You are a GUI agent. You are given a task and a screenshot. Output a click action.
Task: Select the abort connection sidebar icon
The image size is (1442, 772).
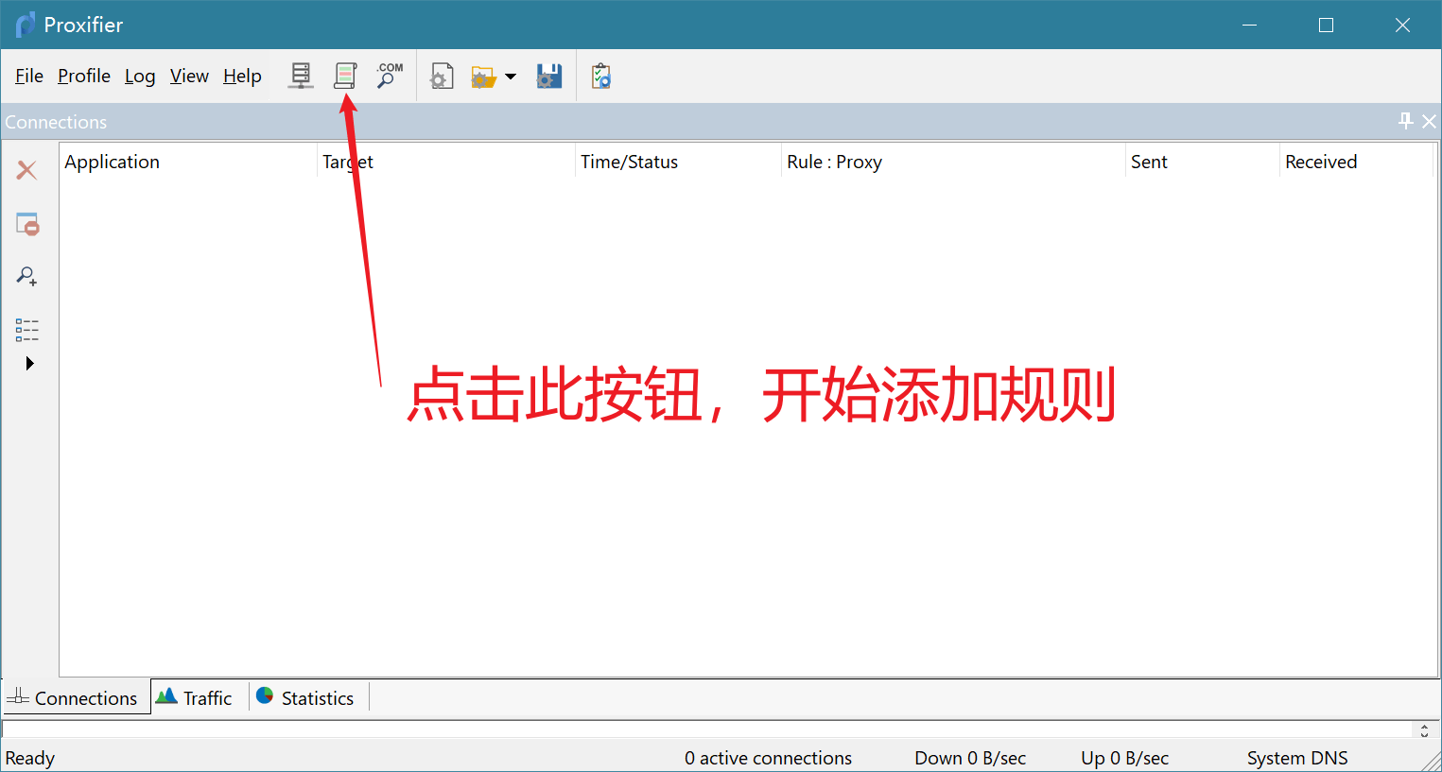pos(26,224)
